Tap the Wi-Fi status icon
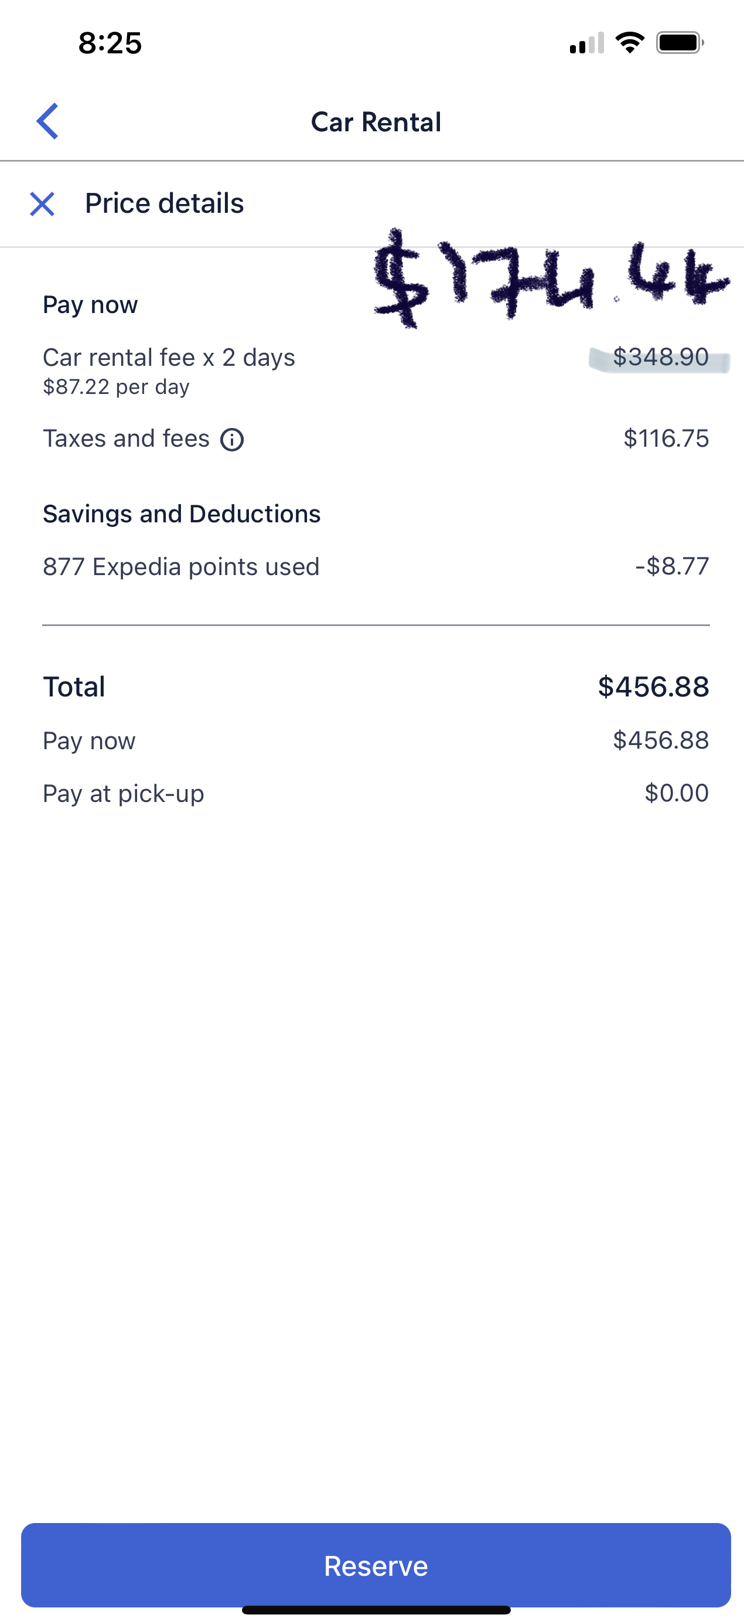This screenshot has width=744, height=1618. point(630,43)
